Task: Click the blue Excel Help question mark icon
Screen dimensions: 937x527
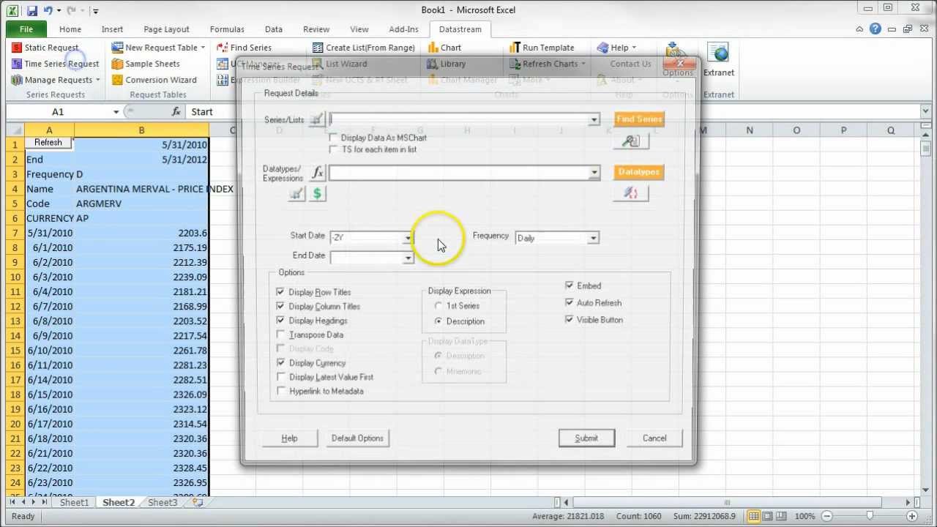Action: coord(876,29)
